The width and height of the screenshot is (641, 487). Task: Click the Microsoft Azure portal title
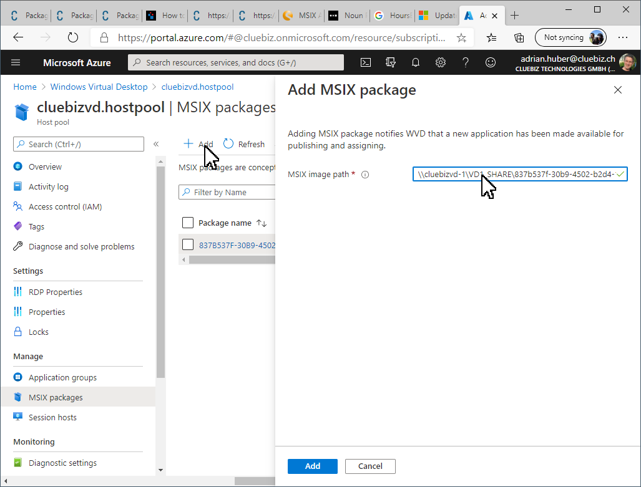tap(77, 63)
